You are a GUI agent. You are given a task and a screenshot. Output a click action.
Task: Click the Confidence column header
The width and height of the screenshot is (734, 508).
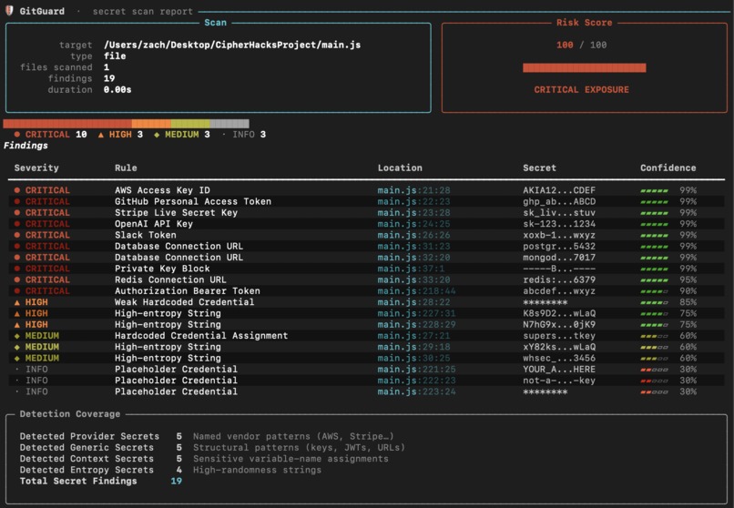pyautogui.click(x=668, y=168)
